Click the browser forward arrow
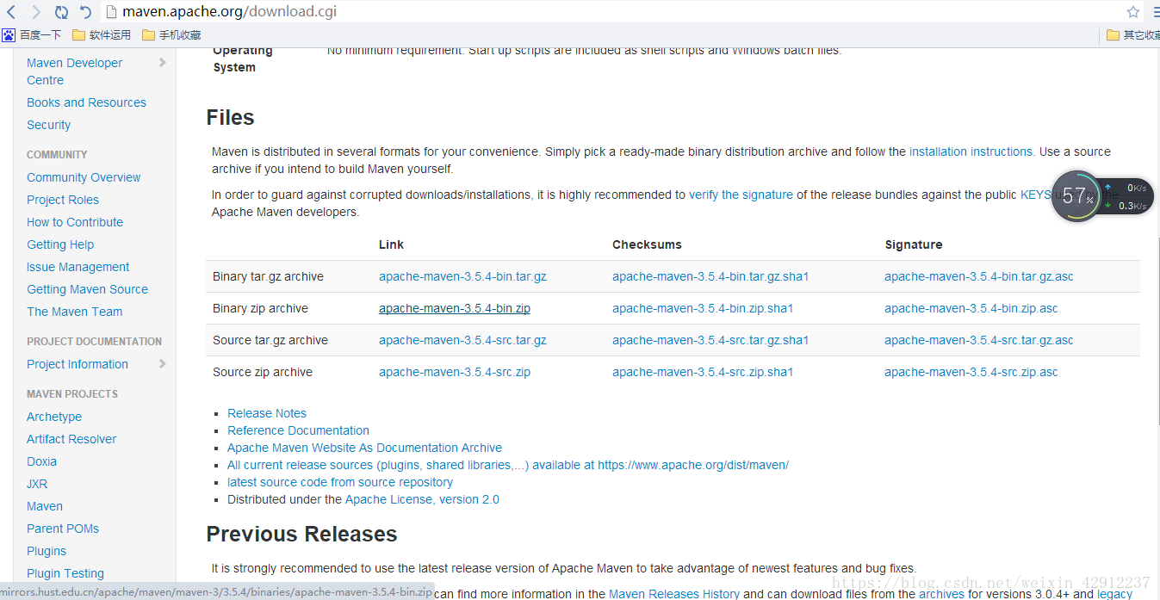Screen dimensions: 1160x600 [36, 12]
